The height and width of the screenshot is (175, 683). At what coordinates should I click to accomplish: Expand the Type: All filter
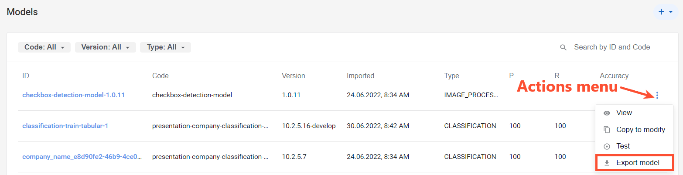click(x=165, y=47)
